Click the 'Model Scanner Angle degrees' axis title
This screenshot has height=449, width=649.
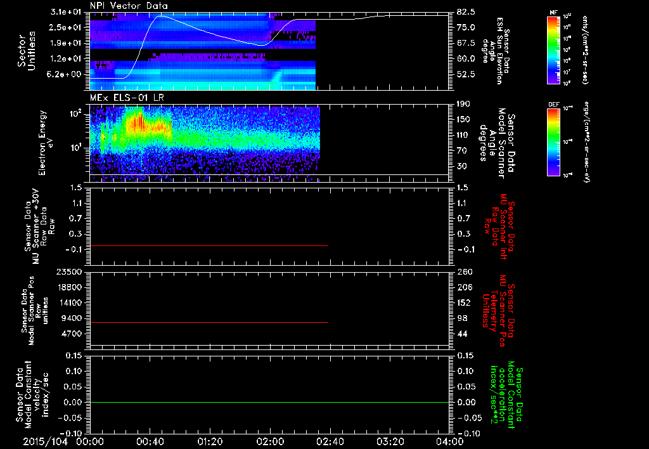click(x=497, y=143)
